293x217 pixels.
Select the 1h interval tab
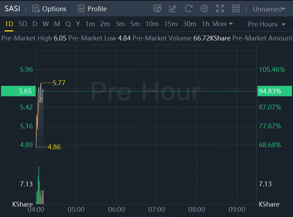(x=205, y=24)
